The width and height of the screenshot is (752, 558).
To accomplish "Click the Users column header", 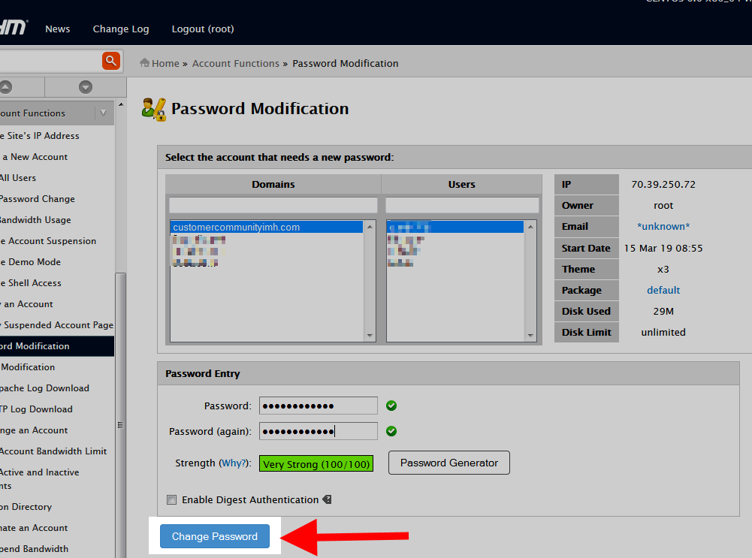I will coord(461,184).
